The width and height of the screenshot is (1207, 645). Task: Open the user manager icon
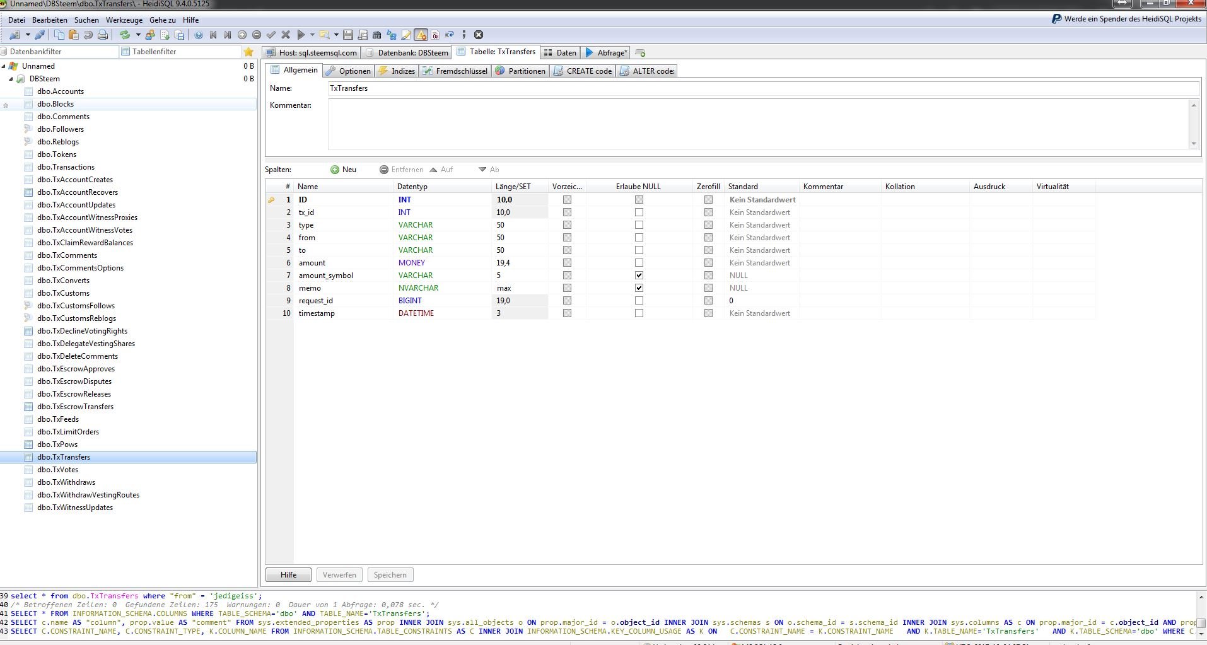pos(150,35)
